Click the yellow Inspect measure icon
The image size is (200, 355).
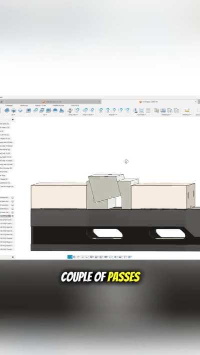[187, 111]
